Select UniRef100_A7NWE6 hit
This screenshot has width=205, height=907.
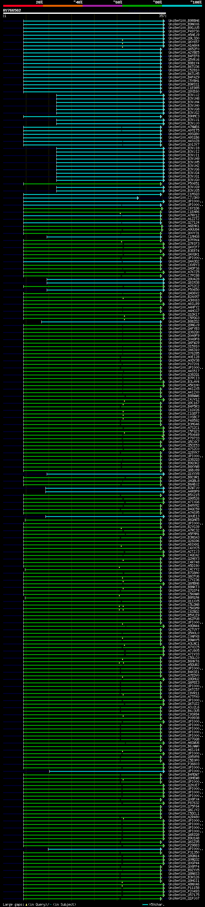184,127
